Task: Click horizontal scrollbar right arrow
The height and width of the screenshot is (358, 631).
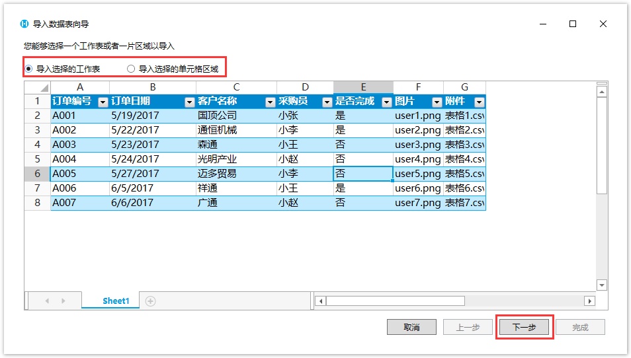Action: 589,301
